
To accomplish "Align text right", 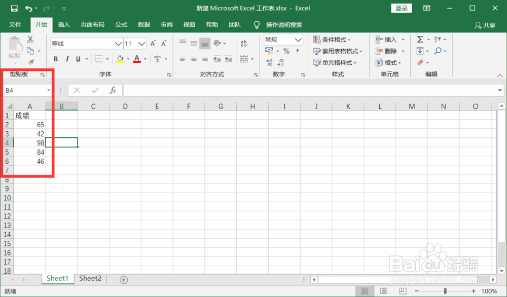I will point(205,59).
